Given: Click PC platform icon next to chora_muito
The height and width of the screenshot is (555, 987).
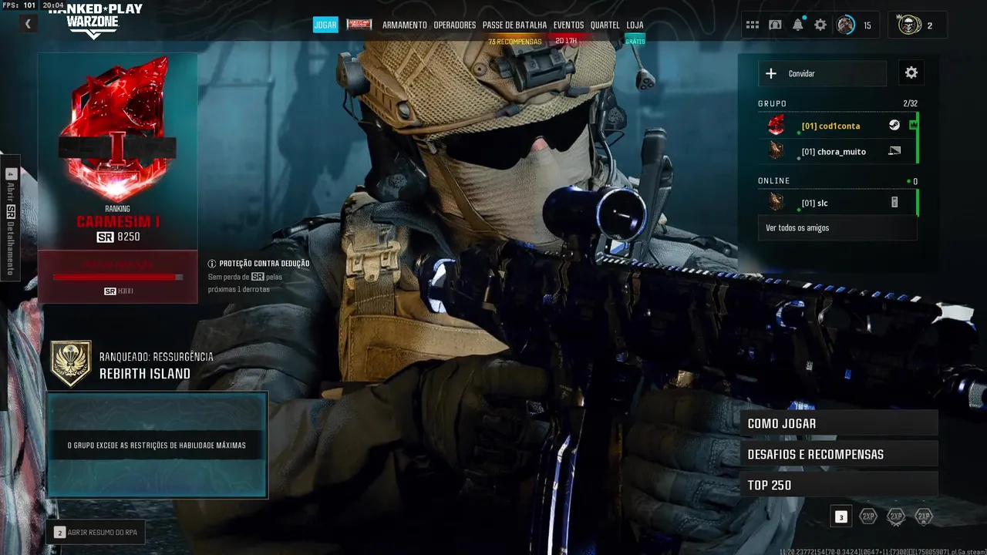Looking at the screenshot, I should (894, 151).
